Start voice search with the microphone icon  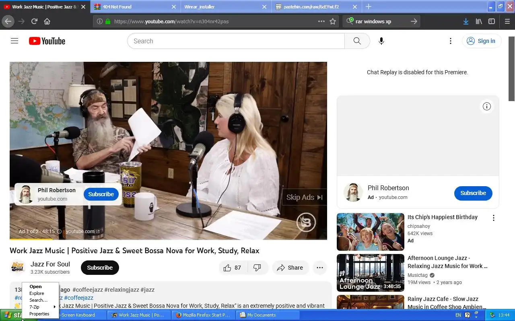pos(381,41)
